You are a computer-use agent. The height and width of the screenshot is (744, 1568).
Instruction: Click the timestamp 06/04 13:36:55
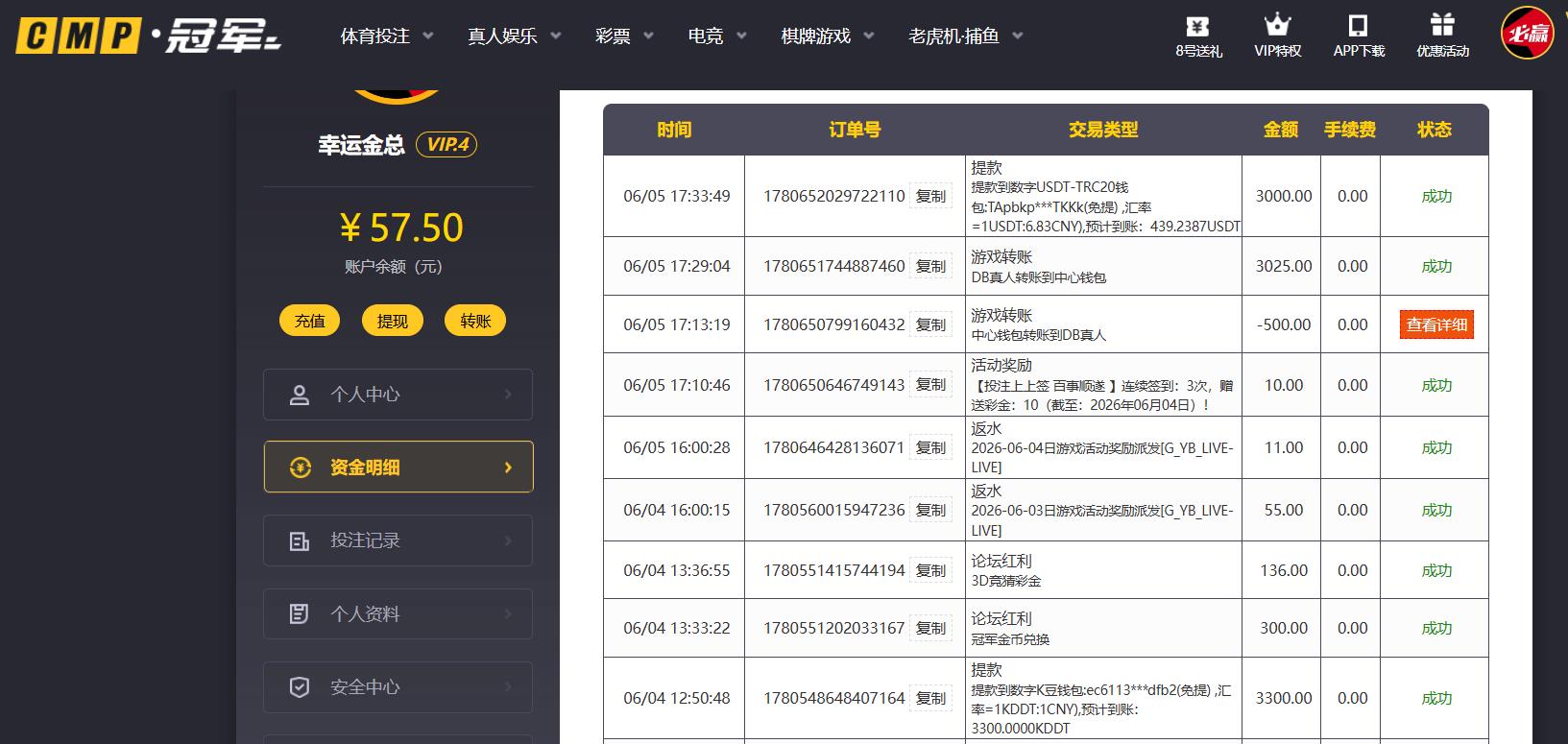[x=677, y=570]
